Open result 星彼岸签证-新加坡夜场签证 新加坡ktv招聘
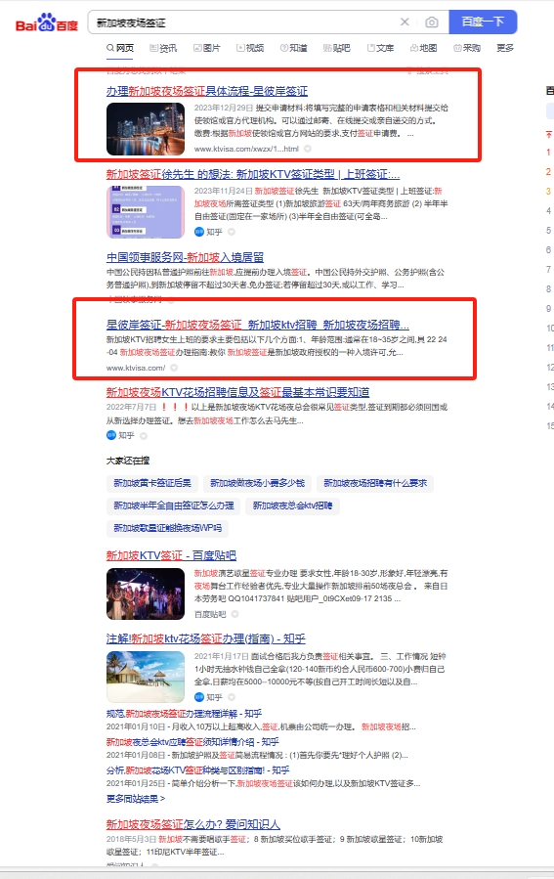The width and height of the screenshot is (554, 879). [258, 325]
